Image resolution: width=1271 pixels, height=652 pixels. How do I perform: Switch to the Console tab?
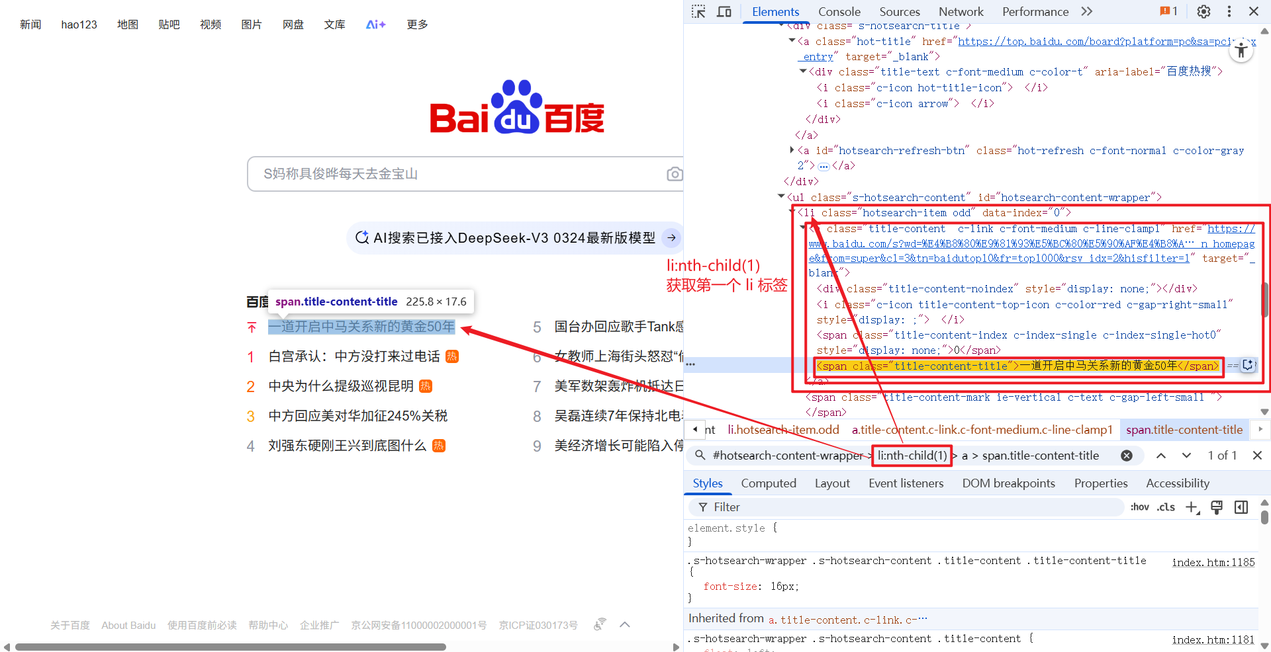839,12
